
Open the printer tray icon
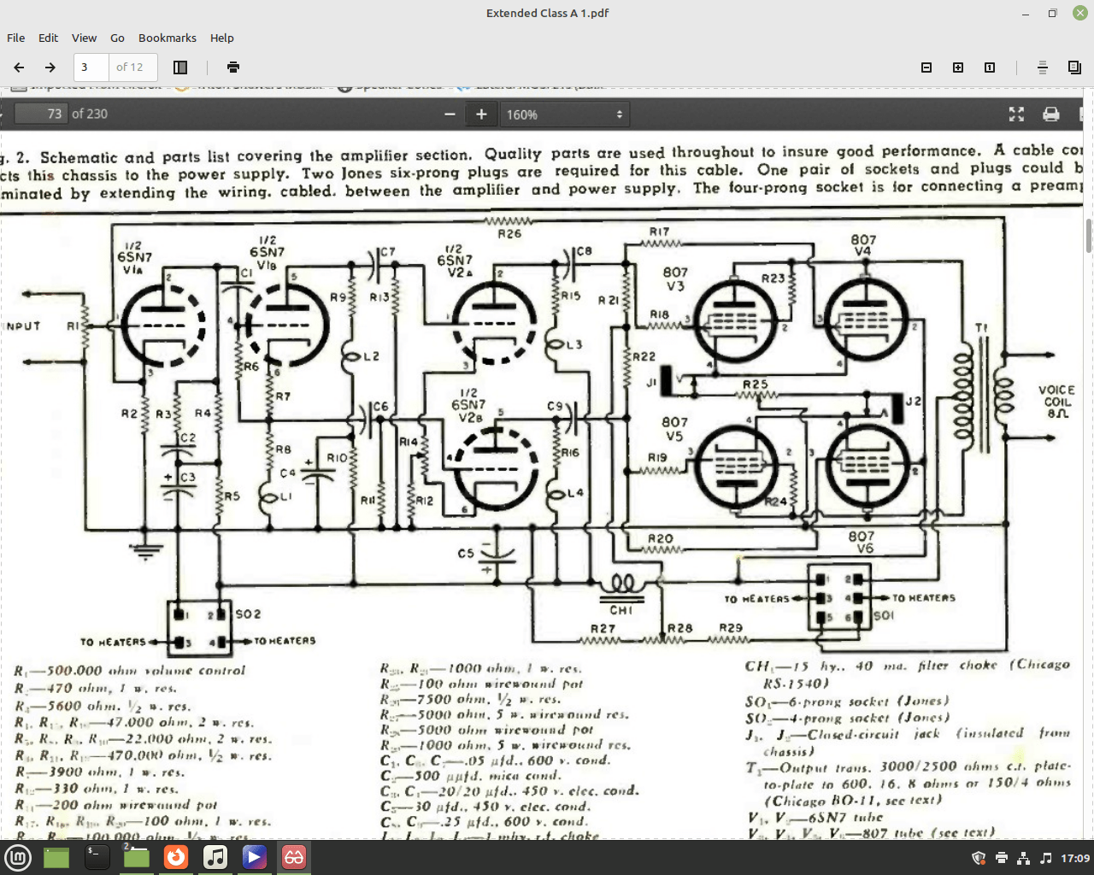pyautogui.click(x=1002, y=858)
